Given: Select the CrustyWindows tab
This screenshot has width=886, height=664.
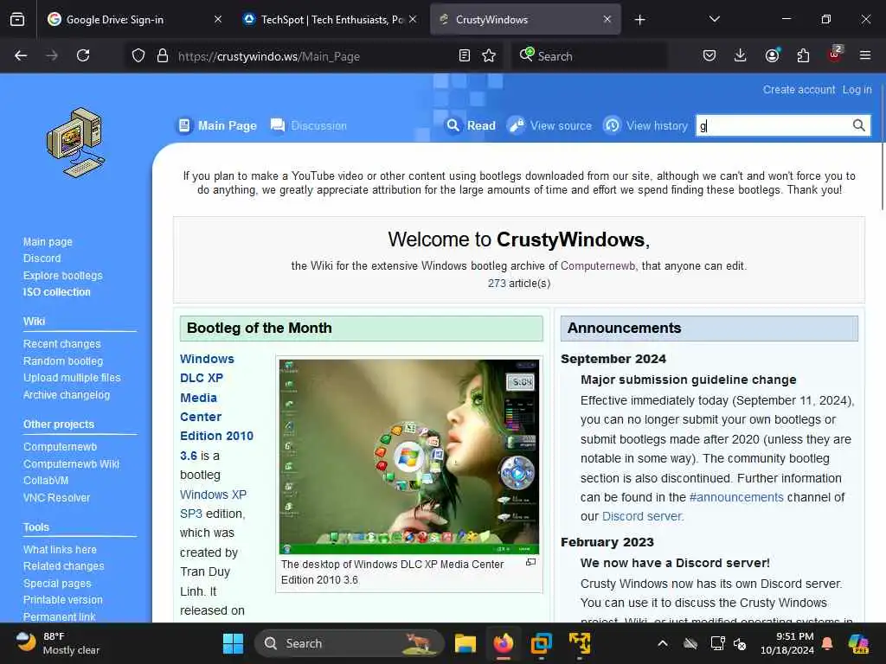Looking at the screenshot, I should pos(525,20).
